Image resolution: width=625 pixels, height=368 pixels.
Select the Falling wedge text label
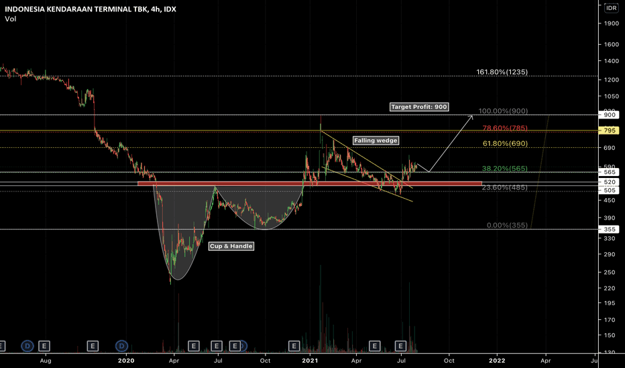376,141
